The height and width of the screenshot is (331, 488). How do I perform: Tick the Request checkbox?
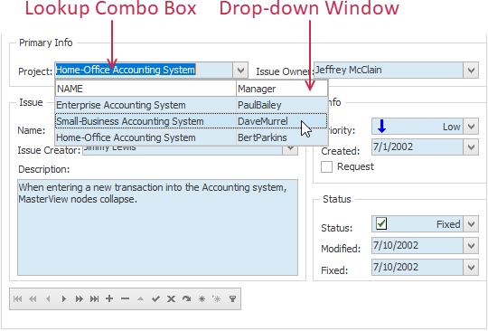(326, 167)
